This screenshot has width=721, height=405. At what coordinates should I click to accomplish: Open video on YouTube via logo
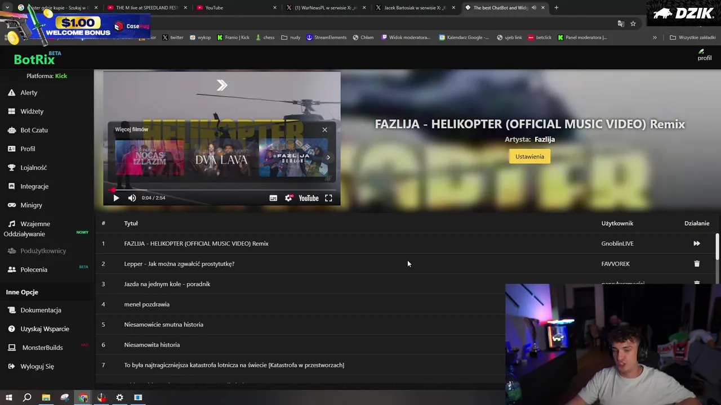pos(308,198)
